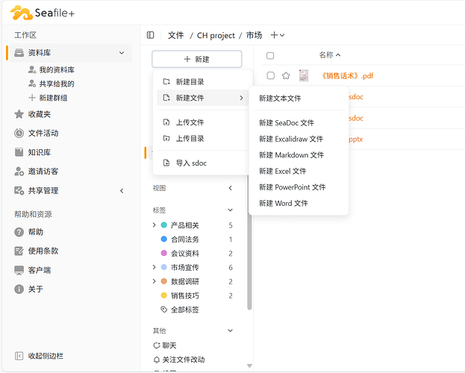Open 文件活动 clock icon
The width and height of the screenshot is (465, 373).
pos(19,133)
